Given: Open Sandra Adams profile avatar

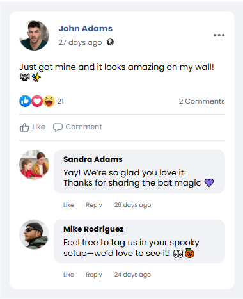Looking at the screenshot, I should (x=34, y=165).
